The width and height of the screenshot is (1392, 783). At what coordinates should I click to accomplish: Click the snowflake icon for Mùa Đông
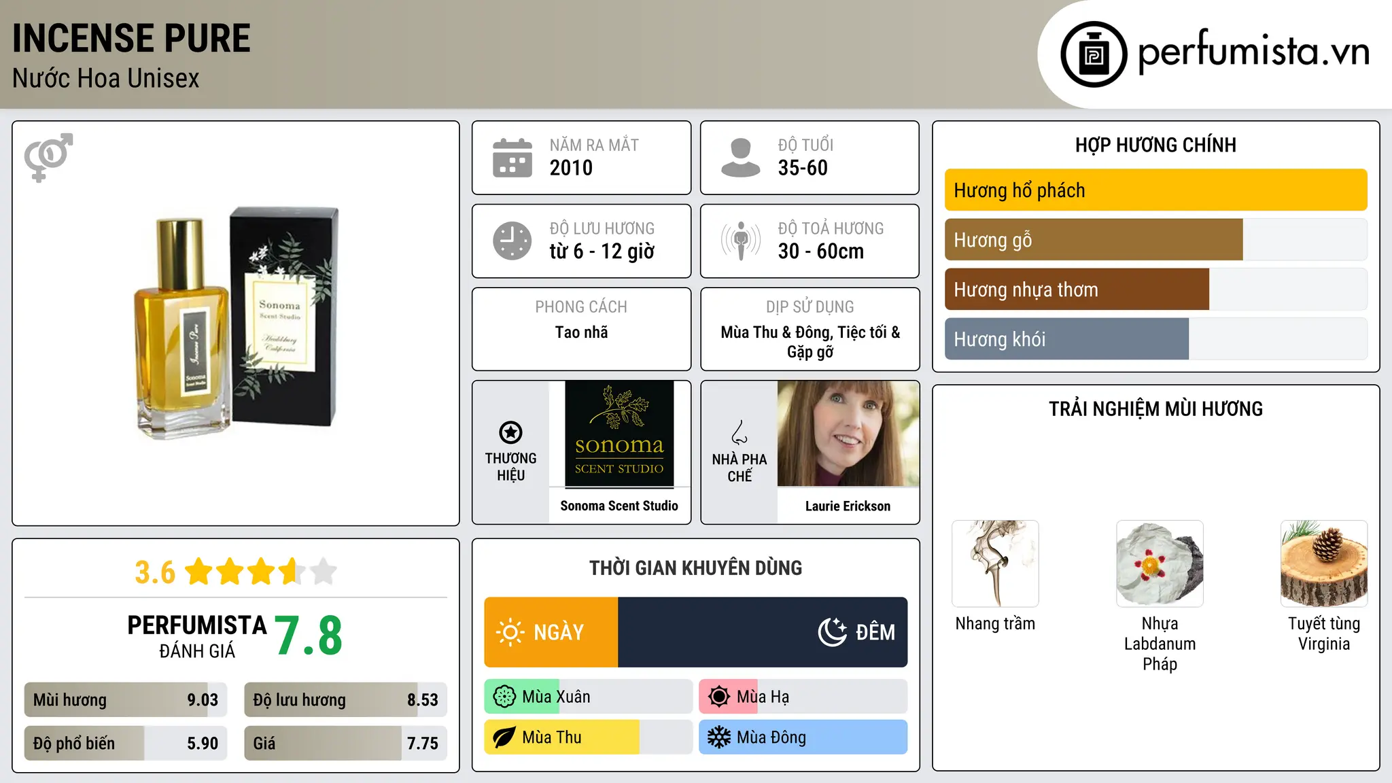719,737
